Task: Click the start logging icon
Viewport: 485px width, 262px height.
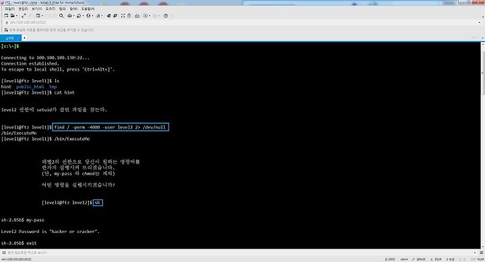Action: click(x=145, y=15)
